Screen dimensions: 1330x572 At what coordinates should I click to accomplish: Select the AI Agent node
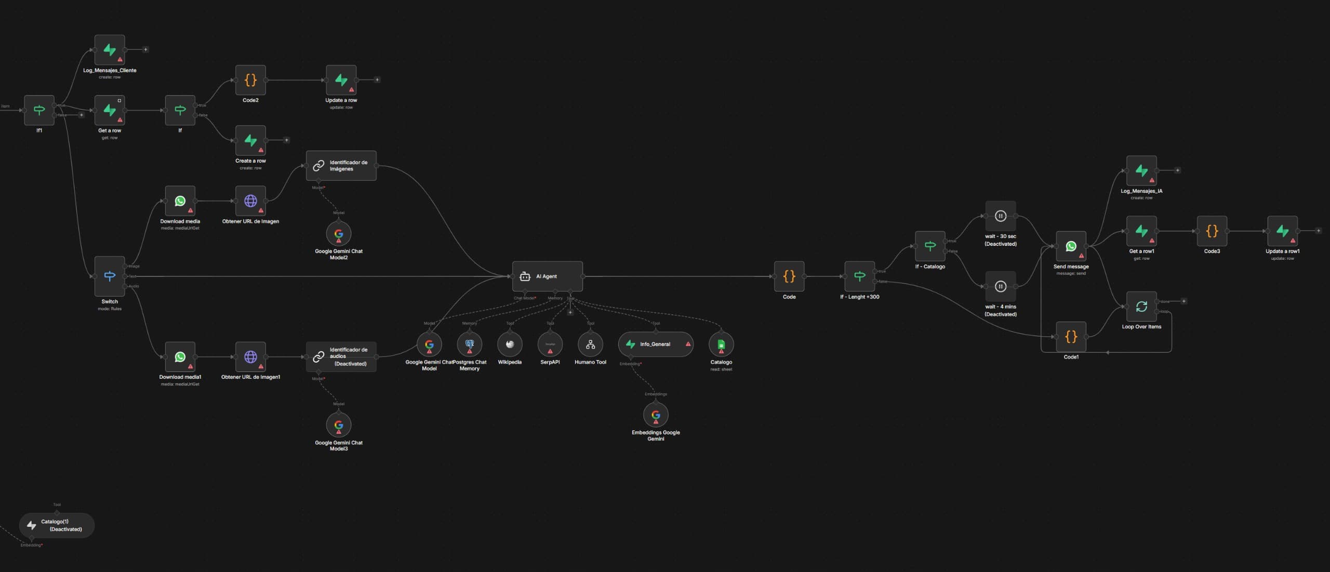pos(547,276)
